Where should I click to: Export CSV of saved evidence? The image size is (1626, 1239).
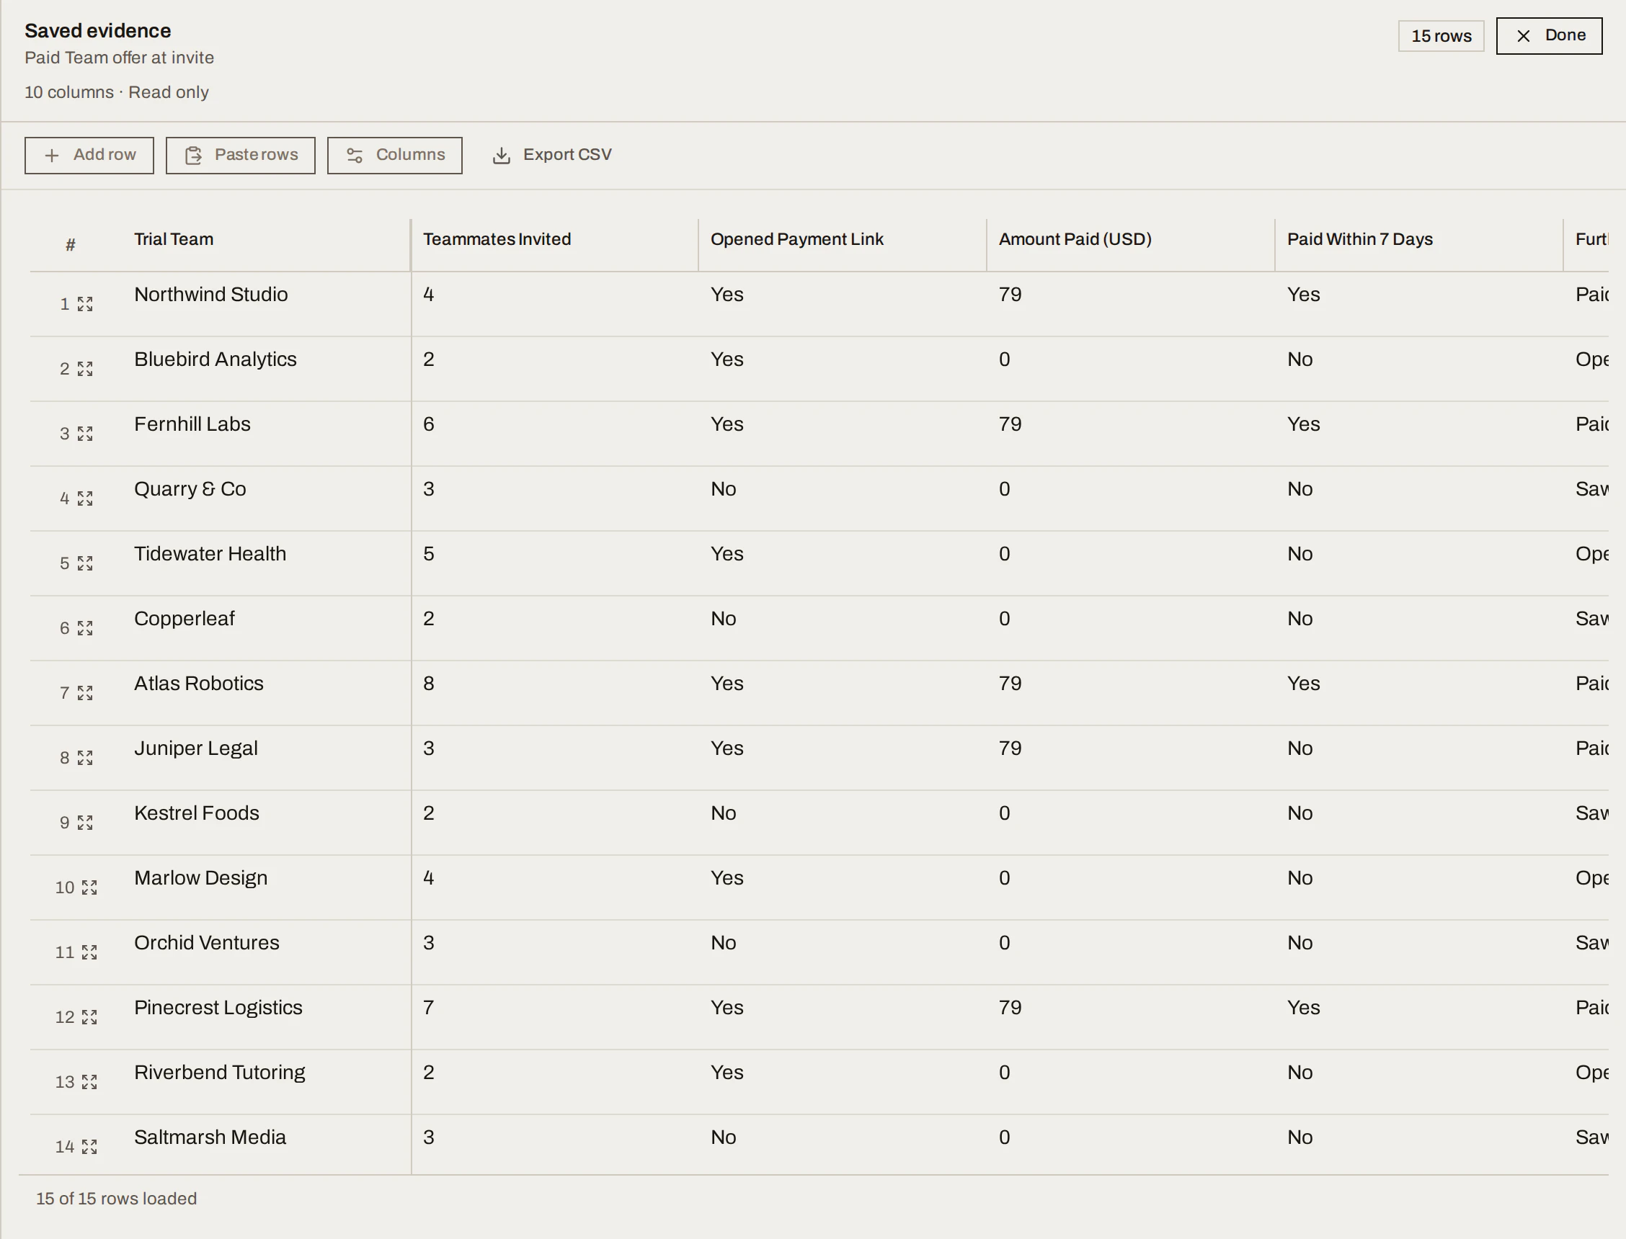coord(552,156)
